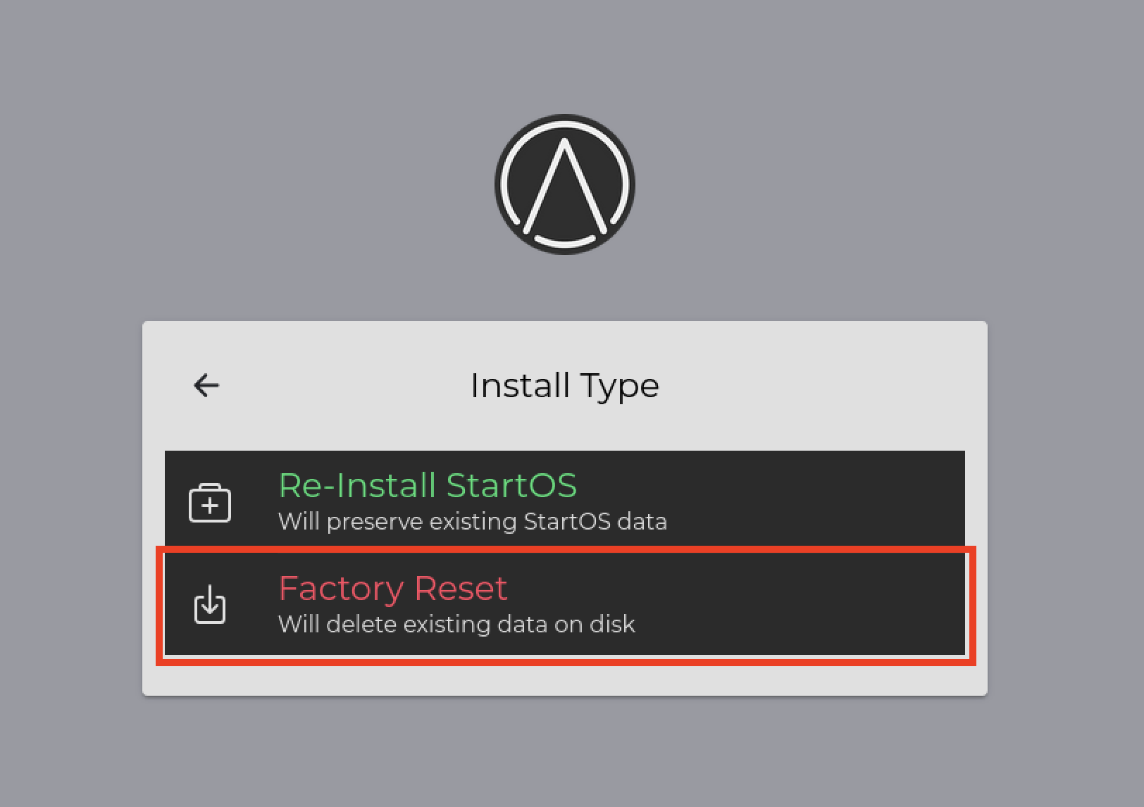
Task: Click the StartOS circular logo
Action: (x=564, y=184)
